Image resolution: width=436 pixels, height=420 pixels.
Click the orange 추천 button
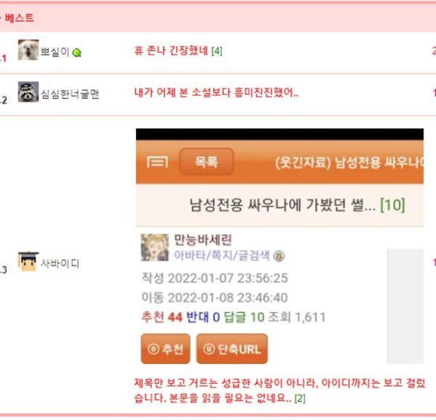coord(166,349)
